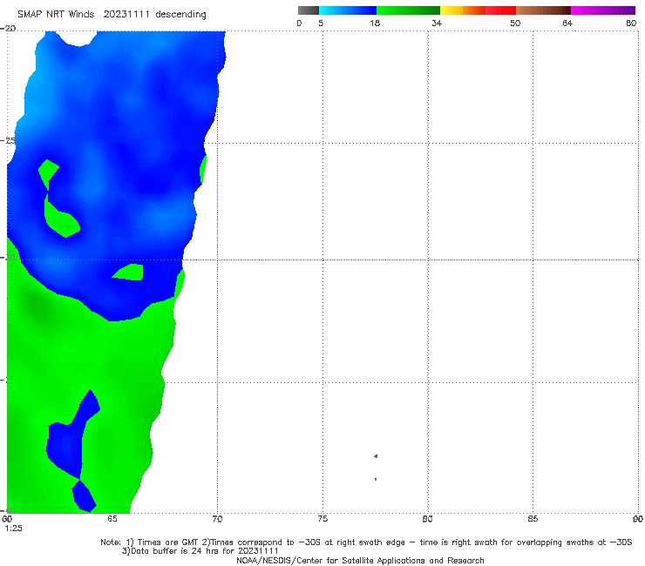Pick the cyan-to-blue 5–18 colorbar segment
Screen dimensions: 645x566
click(348, 10)
